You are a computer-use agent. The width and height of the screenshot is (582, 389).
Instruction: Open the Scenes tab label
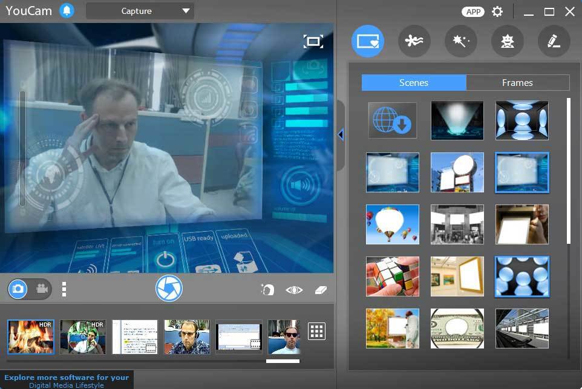click(x=414, y=82)
